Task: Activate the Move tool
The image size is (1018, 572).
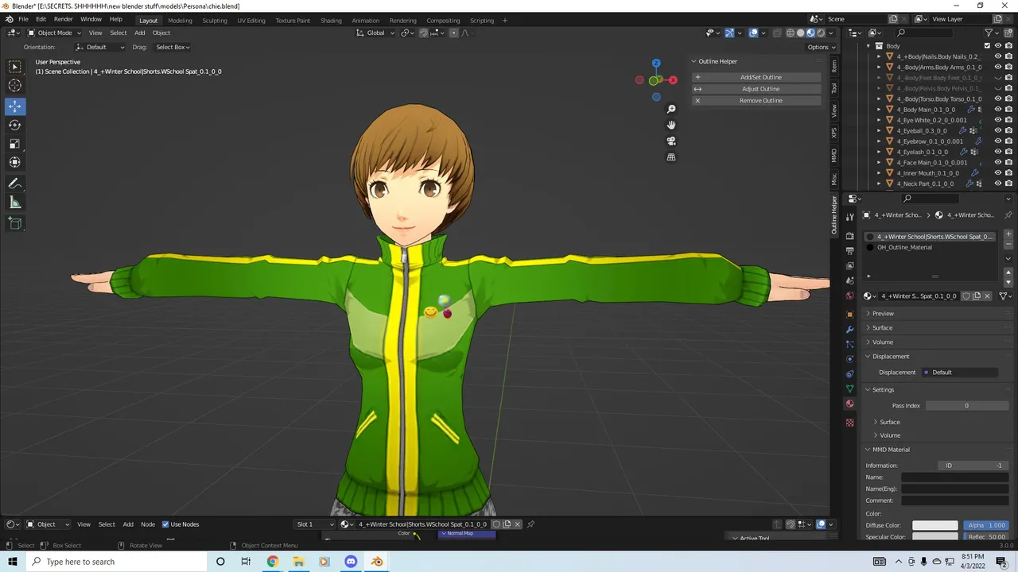Action: tap(15, 106)
